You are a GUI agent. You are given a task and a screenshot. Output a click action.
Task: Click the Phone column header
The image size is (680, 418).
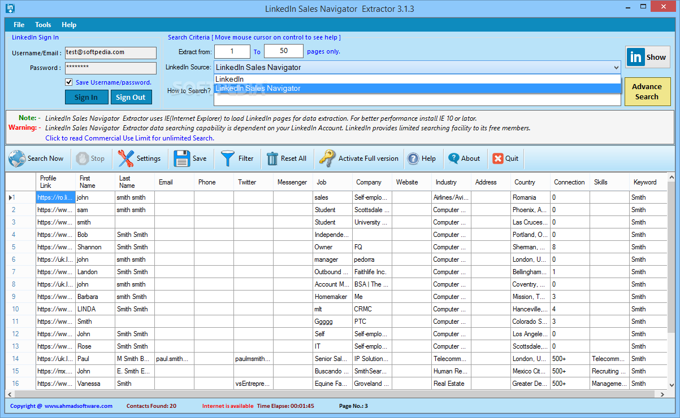click(x=214, y=182)
